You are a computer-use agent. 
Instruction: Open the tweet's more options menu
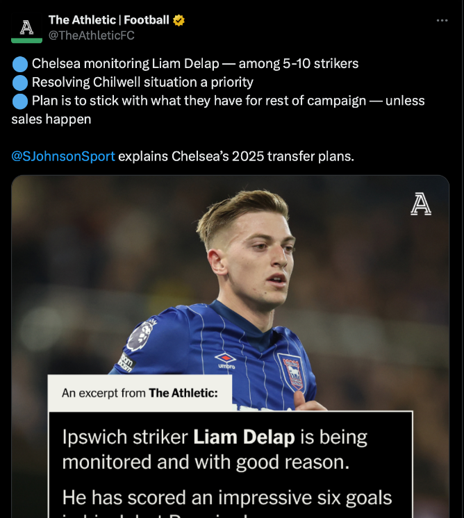pos(442,21)
